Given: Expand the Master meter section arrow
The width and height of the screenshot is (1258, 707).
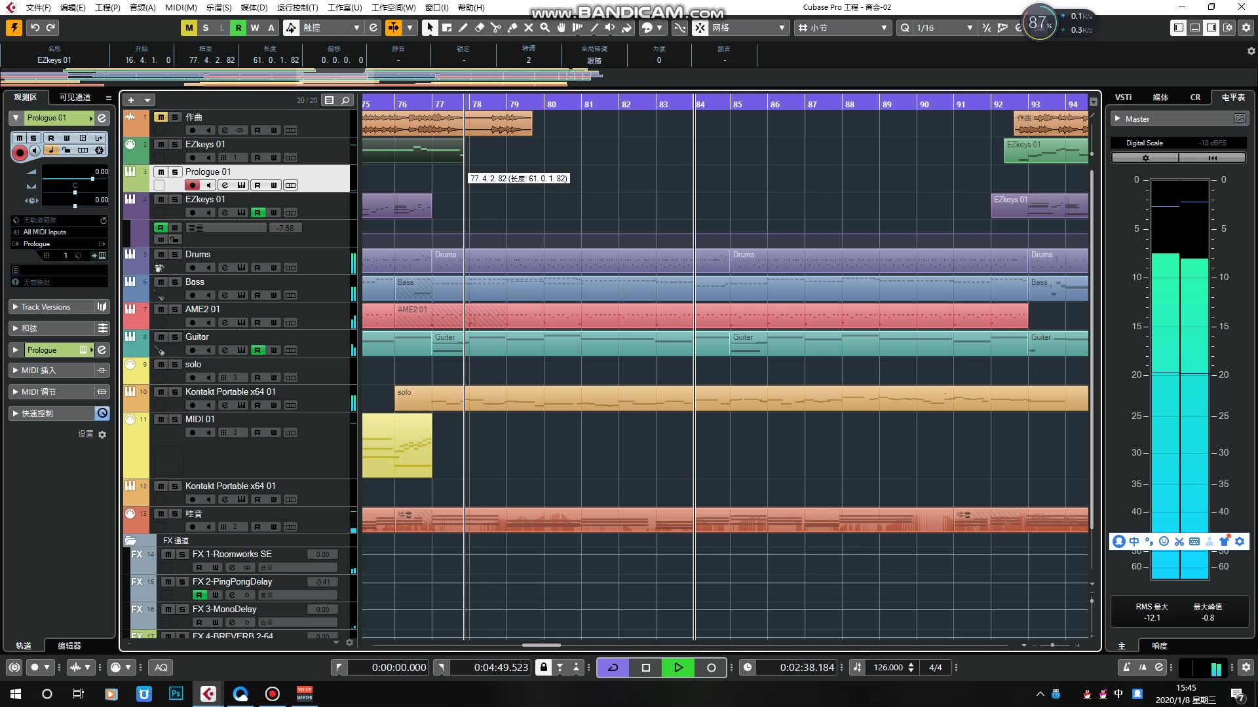Looking at the screenshot, I should click(x=1117, y=119).
